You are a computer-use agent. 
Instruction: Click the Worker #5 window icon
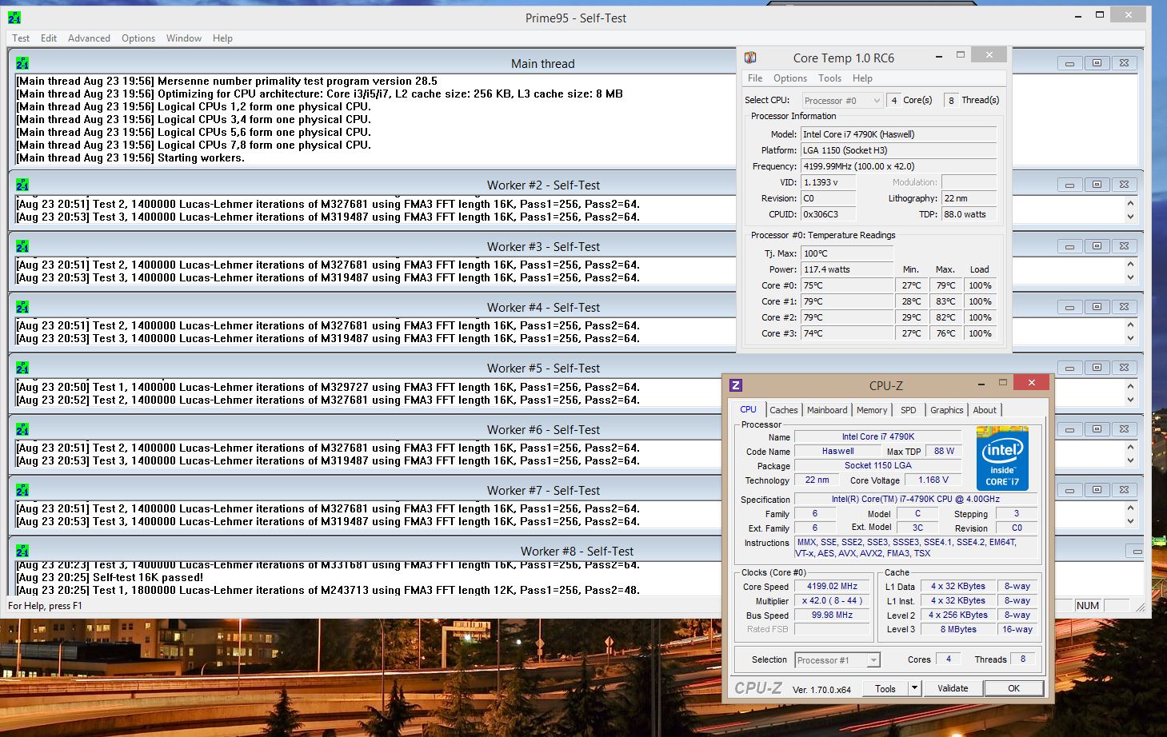coord(22,368)
